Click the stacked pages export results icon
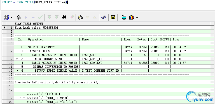 (80, 17)
